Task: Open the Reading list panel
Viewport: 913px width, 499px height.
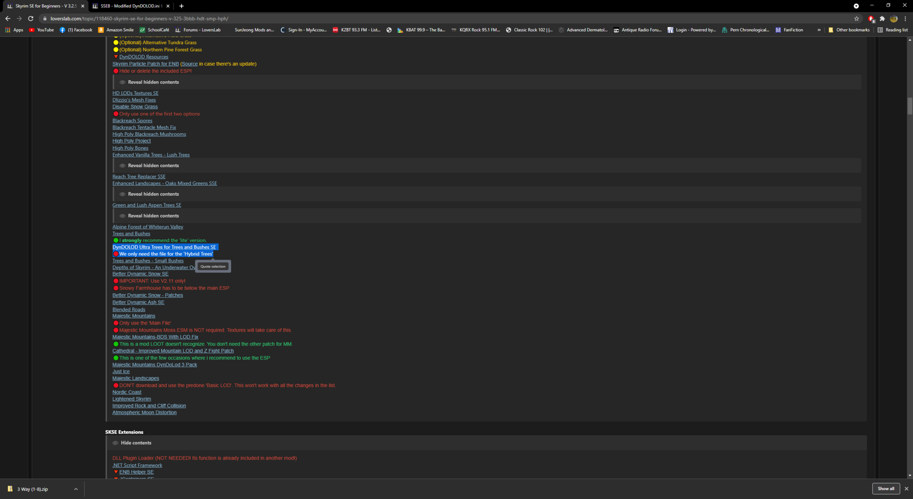Action: tap(893, 30)
